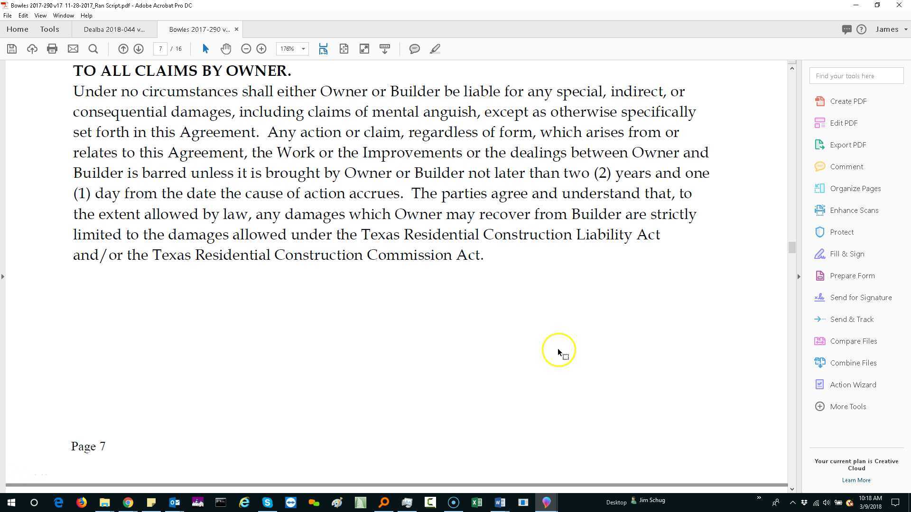Click the Add comment bubble icon
Screen dimensions: 911x512
(x=414, y=49)
